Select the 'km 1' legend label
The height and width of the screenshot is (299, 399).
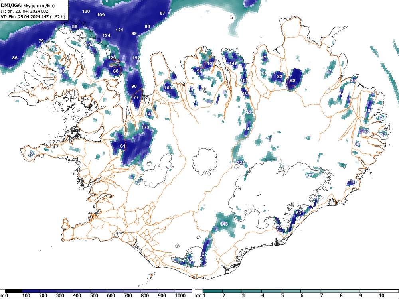coord(201,296)
